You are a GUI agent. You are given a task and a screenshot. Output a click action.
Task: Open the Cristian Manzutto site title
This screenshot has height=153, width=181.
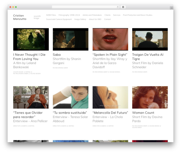pyautogui.click(x=20, y=17)
